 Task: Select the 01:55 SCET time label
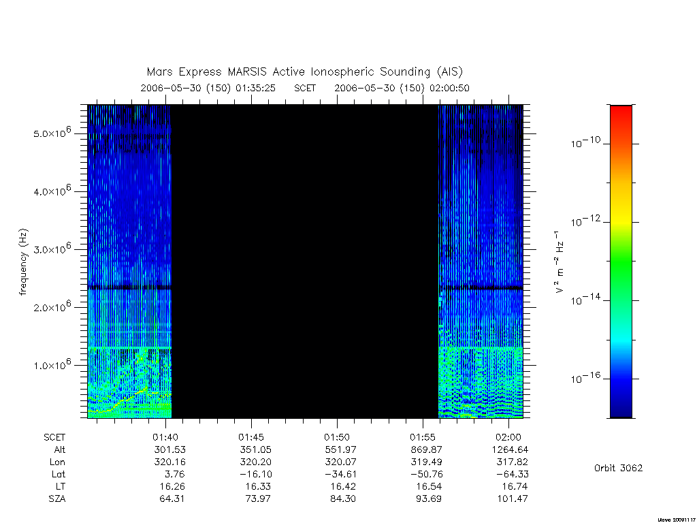[x=423, y=437]
